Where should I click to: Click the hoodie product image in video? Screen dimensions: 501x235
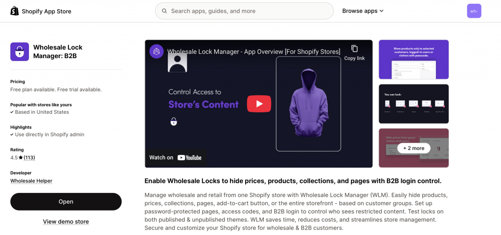click(x=308, y=102)
